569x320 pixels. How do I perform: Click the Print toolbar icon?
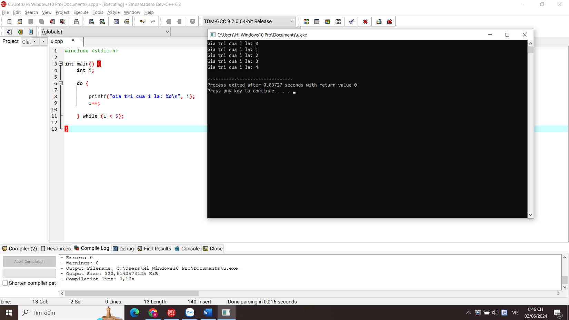pyautogui.click(x=77, y=21)
